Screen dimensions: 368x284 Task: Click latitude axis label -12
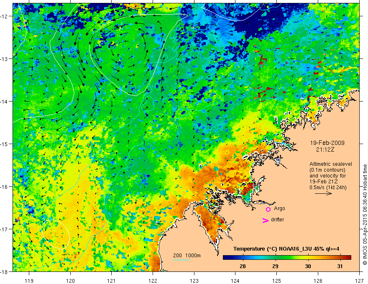pos(4,16)
